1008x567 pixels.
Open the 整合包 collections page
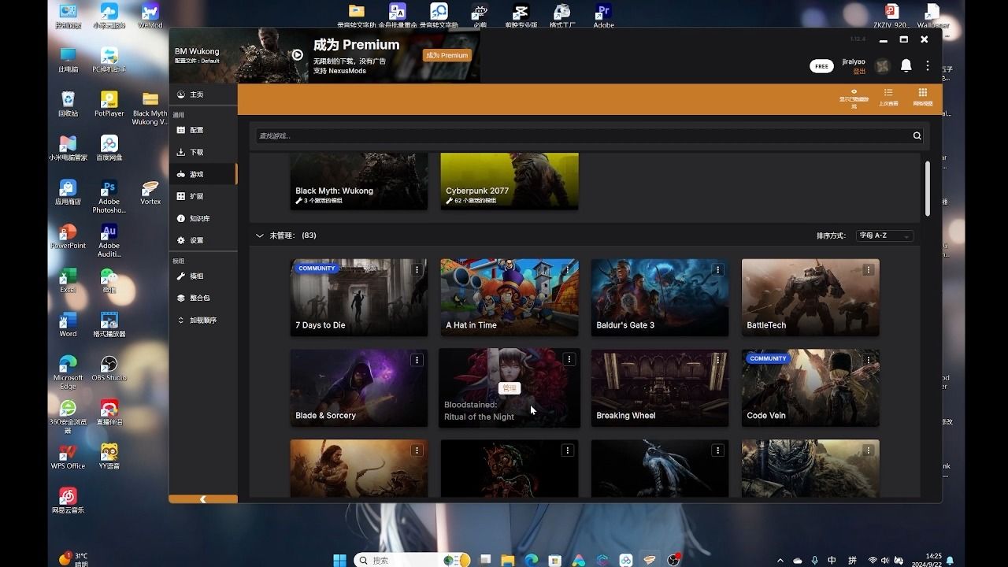(203, 298)
